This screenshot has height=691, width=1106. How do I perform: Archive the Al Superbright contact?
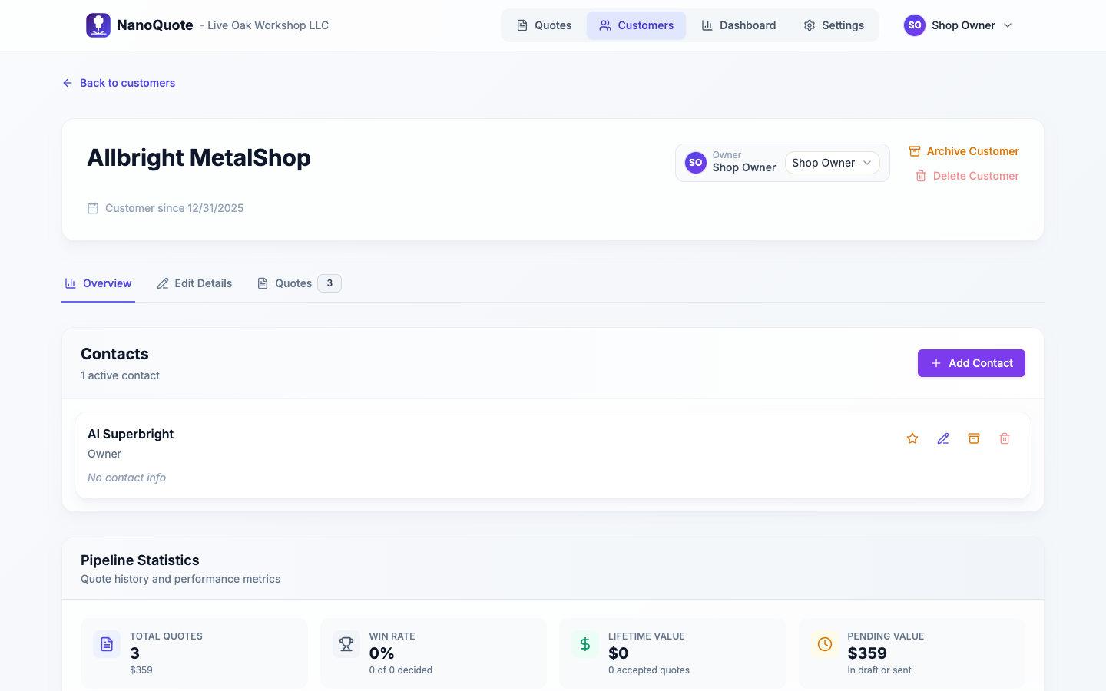click(x=974, y=438)
